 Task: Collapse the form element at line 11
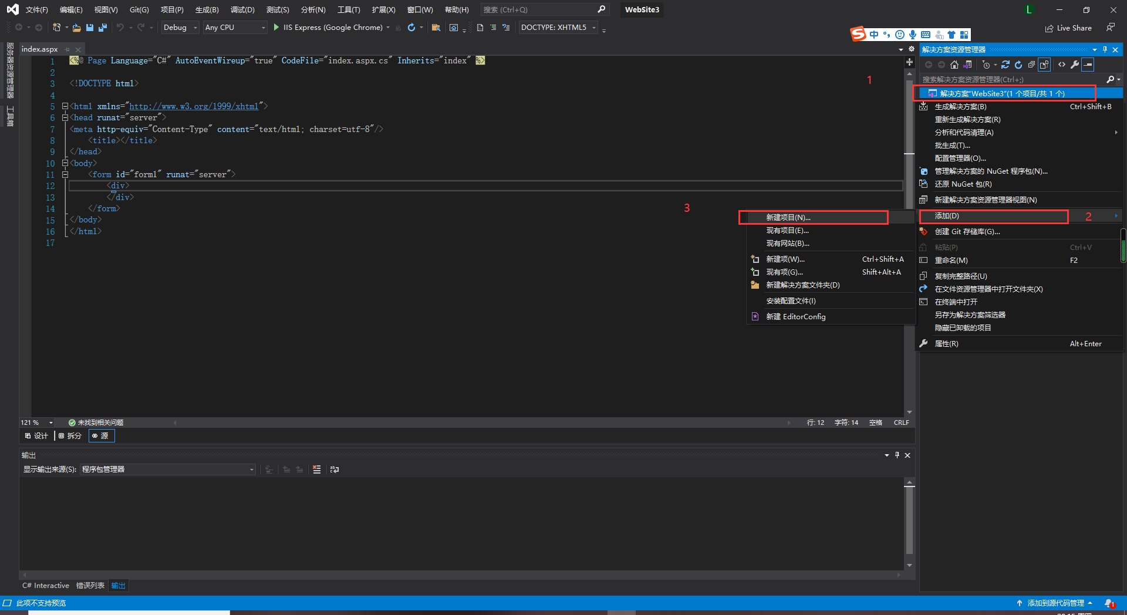(x=65, y=174)
